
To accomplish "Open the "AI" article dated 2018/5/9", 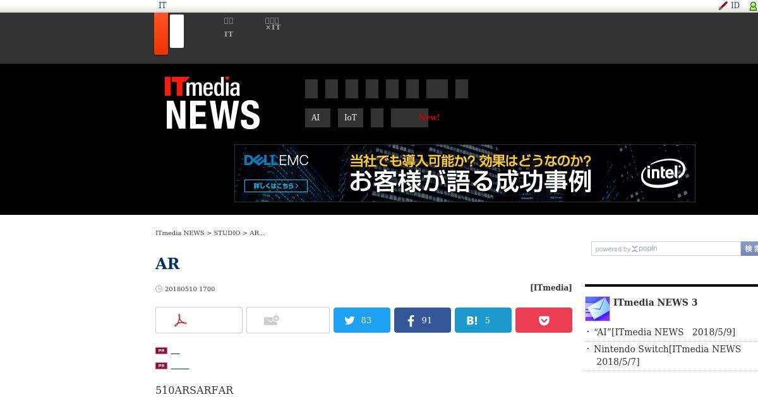I will tap(665, 332).
